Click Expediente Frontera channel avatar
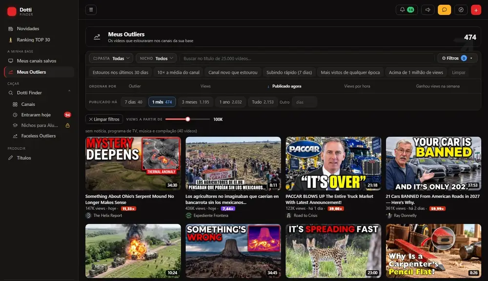This screenshot has width=488, height=281. pos(188,215)
